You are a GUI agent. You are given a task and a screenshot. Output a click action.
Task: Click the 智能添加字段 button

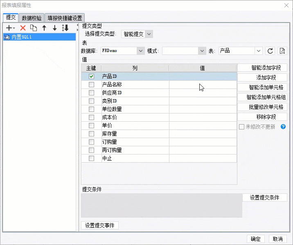tap(262, 68)
